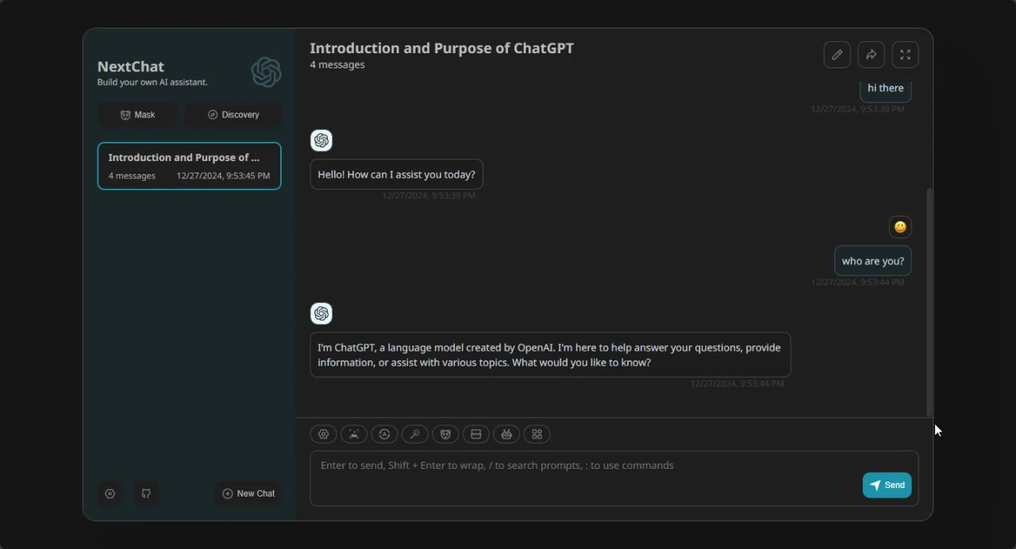Click the share arrow icon in header

(x=871, y=55)
